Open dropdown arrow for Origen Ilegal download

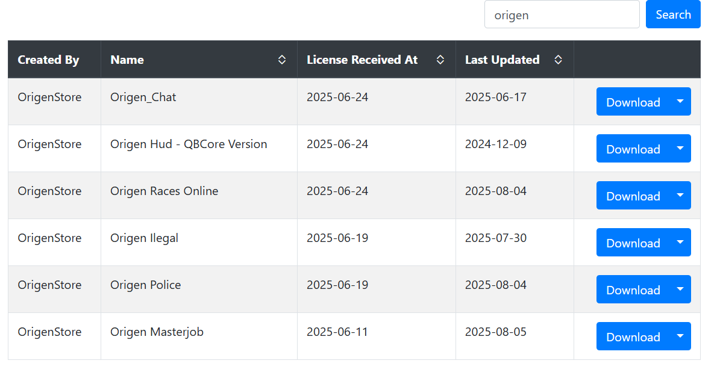pos(680,243)
